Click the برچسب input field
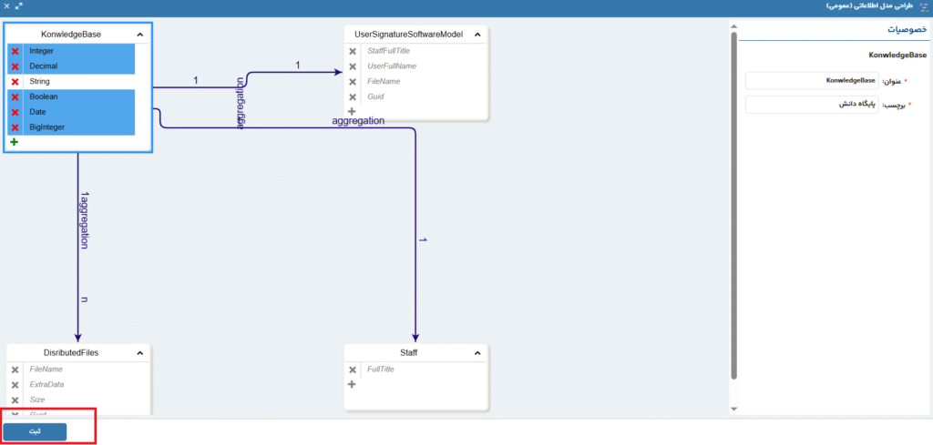933x445 pixels. pos(812,105)
